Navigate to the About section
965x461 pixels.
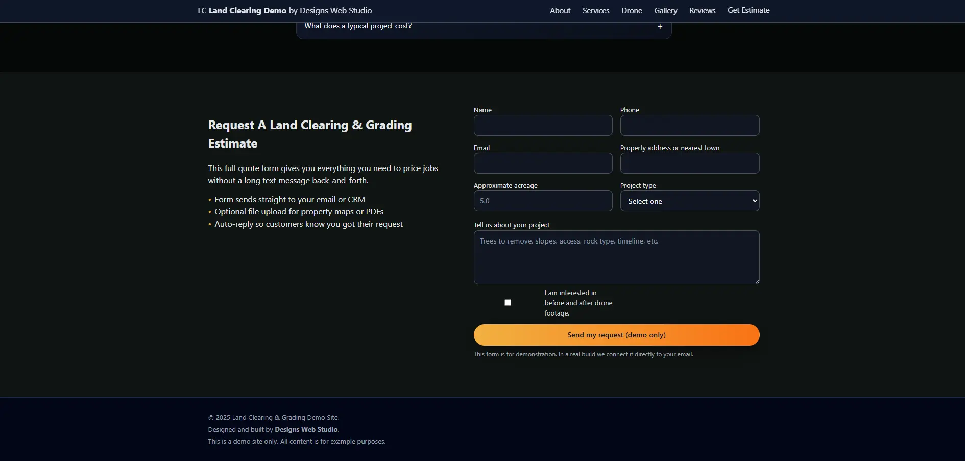pyautogui.click(x=560, y=10)
